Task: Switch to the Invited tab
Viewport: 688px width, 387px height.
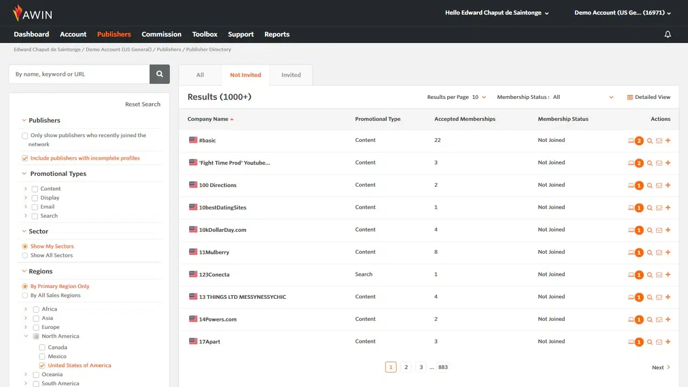Action: point(291,75)
